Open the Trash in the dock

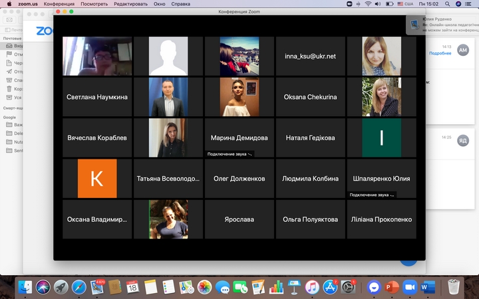click(x=453, y=287)
